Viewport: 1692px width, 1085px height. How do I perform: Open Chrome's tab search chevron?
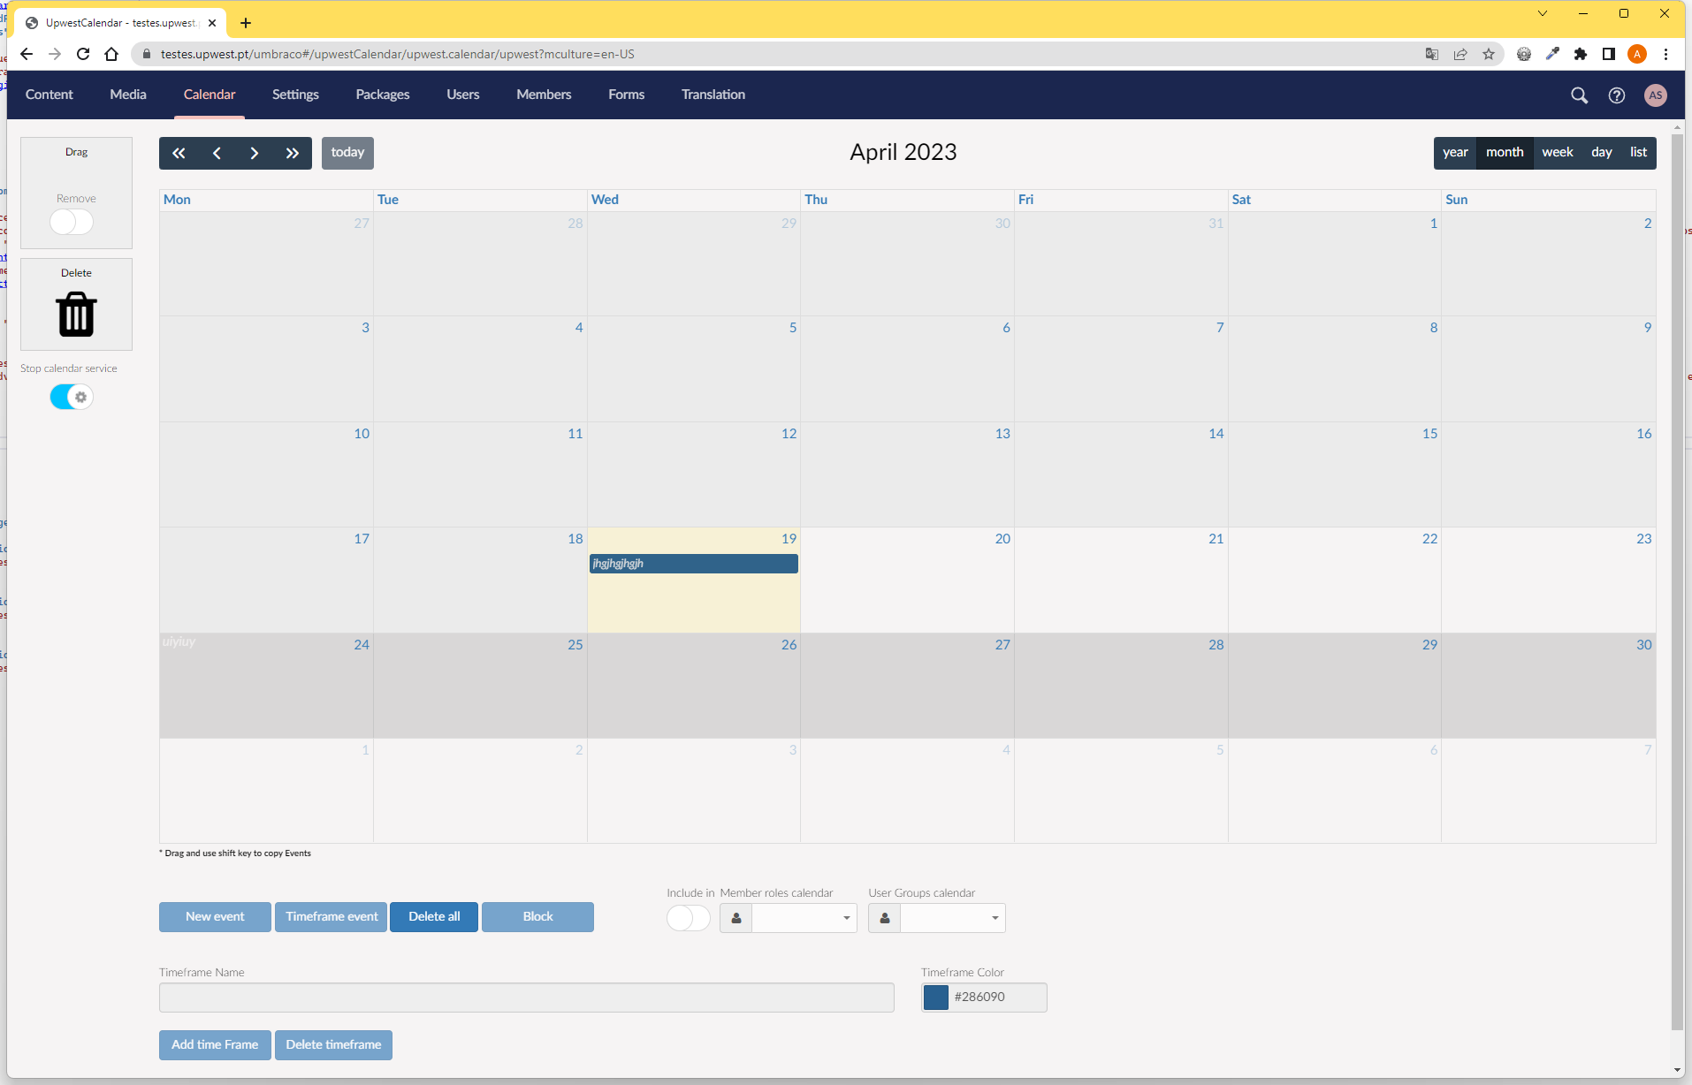(1543, 13)
